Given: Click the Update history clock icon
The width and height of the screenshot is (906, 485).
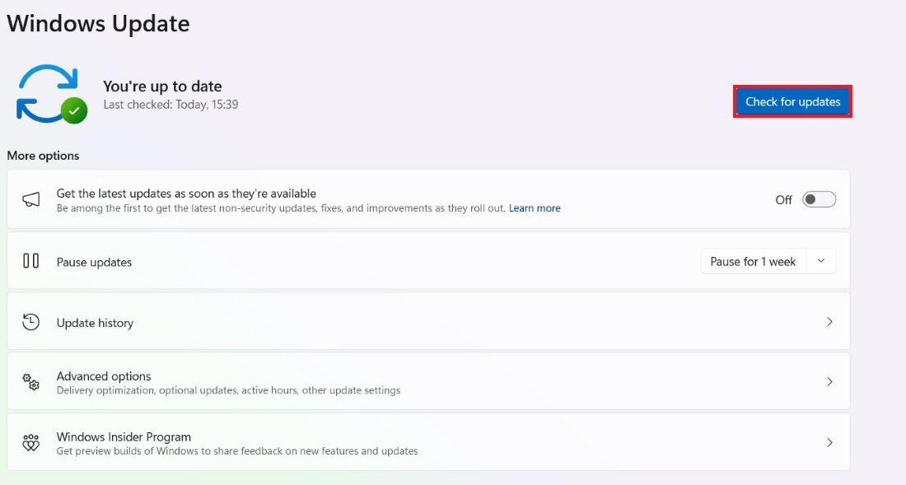Looking at the screenshot, I should tap(31, 322).
